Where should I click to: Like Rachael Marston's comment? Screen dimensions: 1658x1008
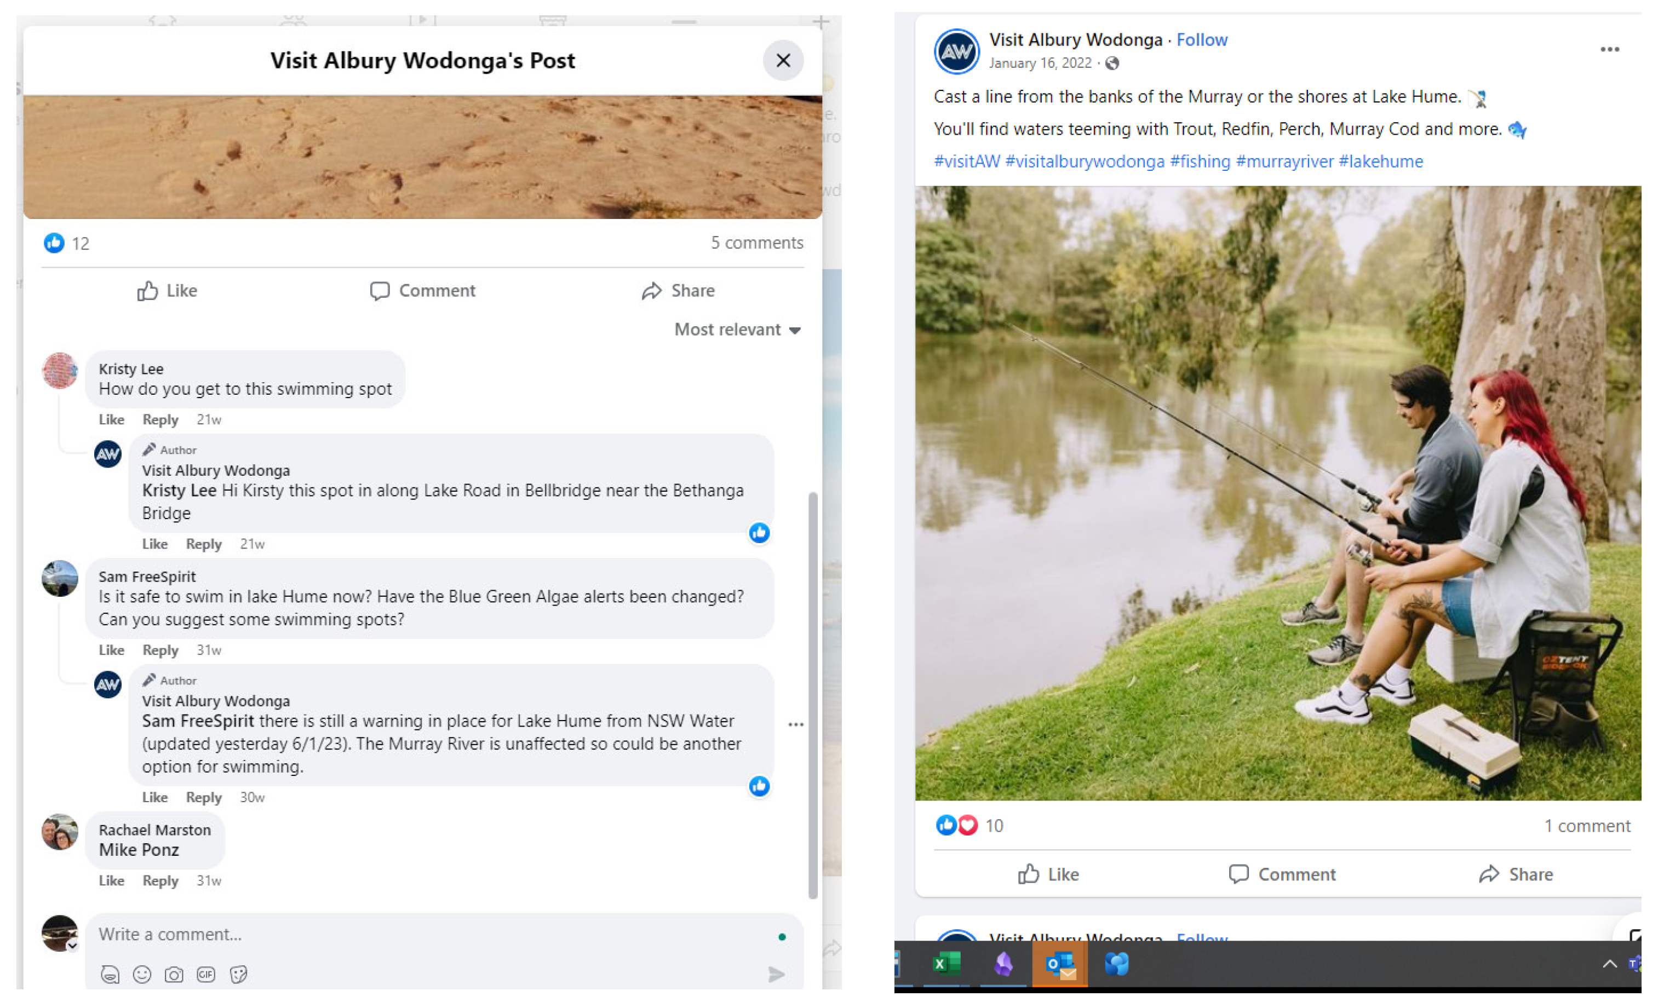(112, 881)
